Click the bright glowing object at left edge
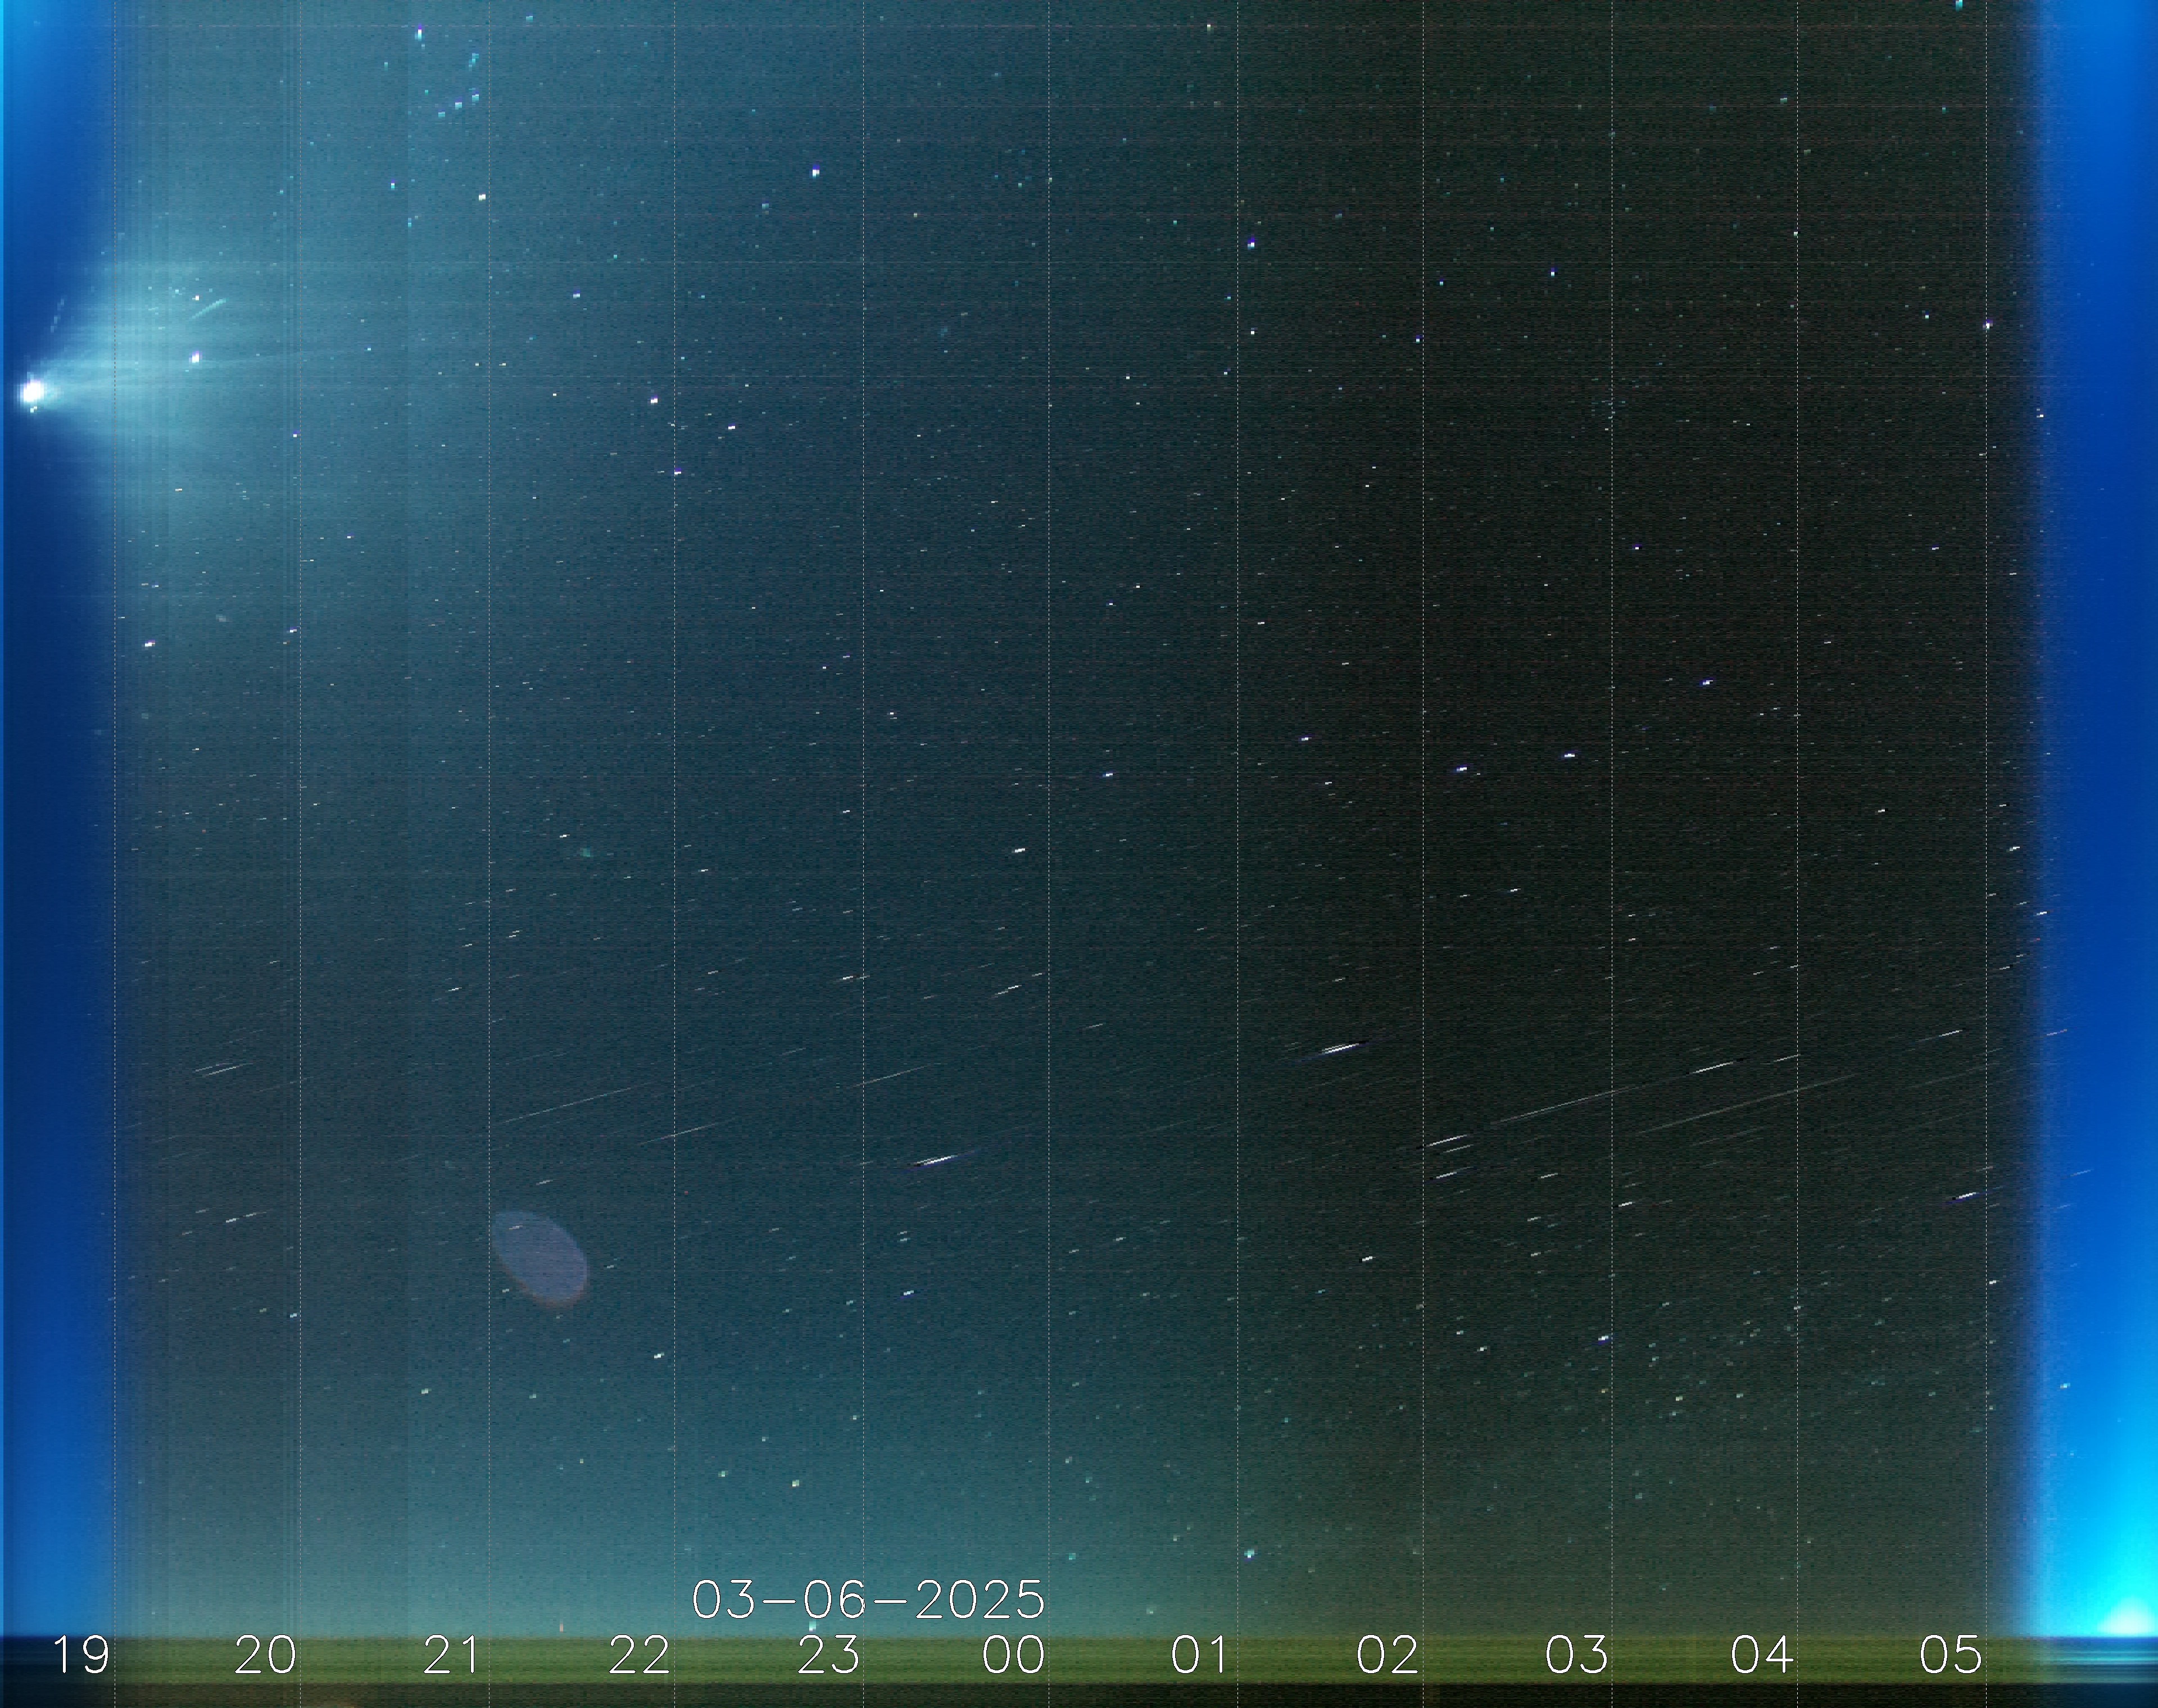Screen dimensions: 2158x1708 click(x=32, y=392)
